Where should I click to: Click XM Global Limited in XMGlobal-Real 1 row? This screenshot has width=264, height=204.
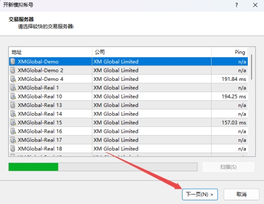(x=116, y=88)
